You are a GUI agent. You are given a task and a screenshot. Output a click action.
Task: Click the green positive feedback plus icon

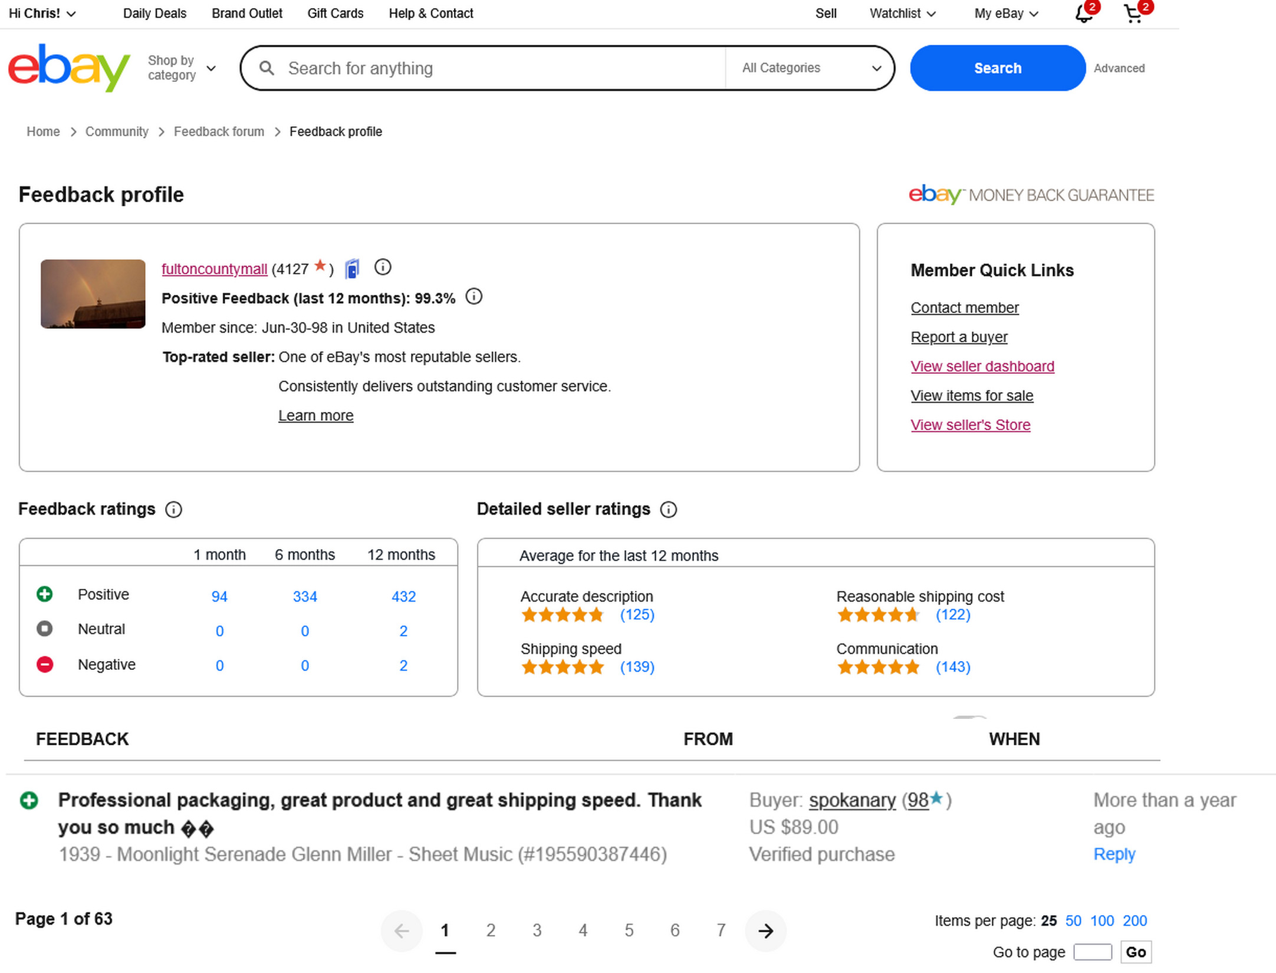(45, 594)
